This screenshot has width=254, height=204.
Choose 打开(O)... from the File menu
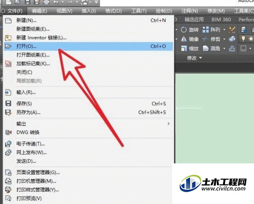click(88, 46)
